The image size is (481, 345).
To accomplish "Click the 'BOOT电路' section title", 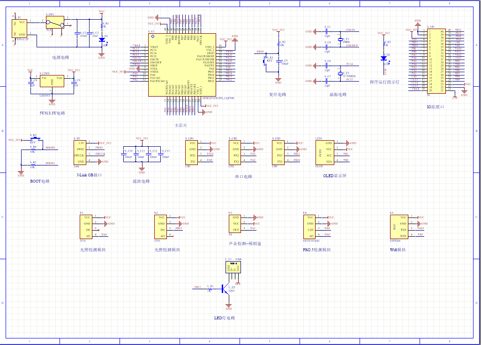I will point(40,181).
